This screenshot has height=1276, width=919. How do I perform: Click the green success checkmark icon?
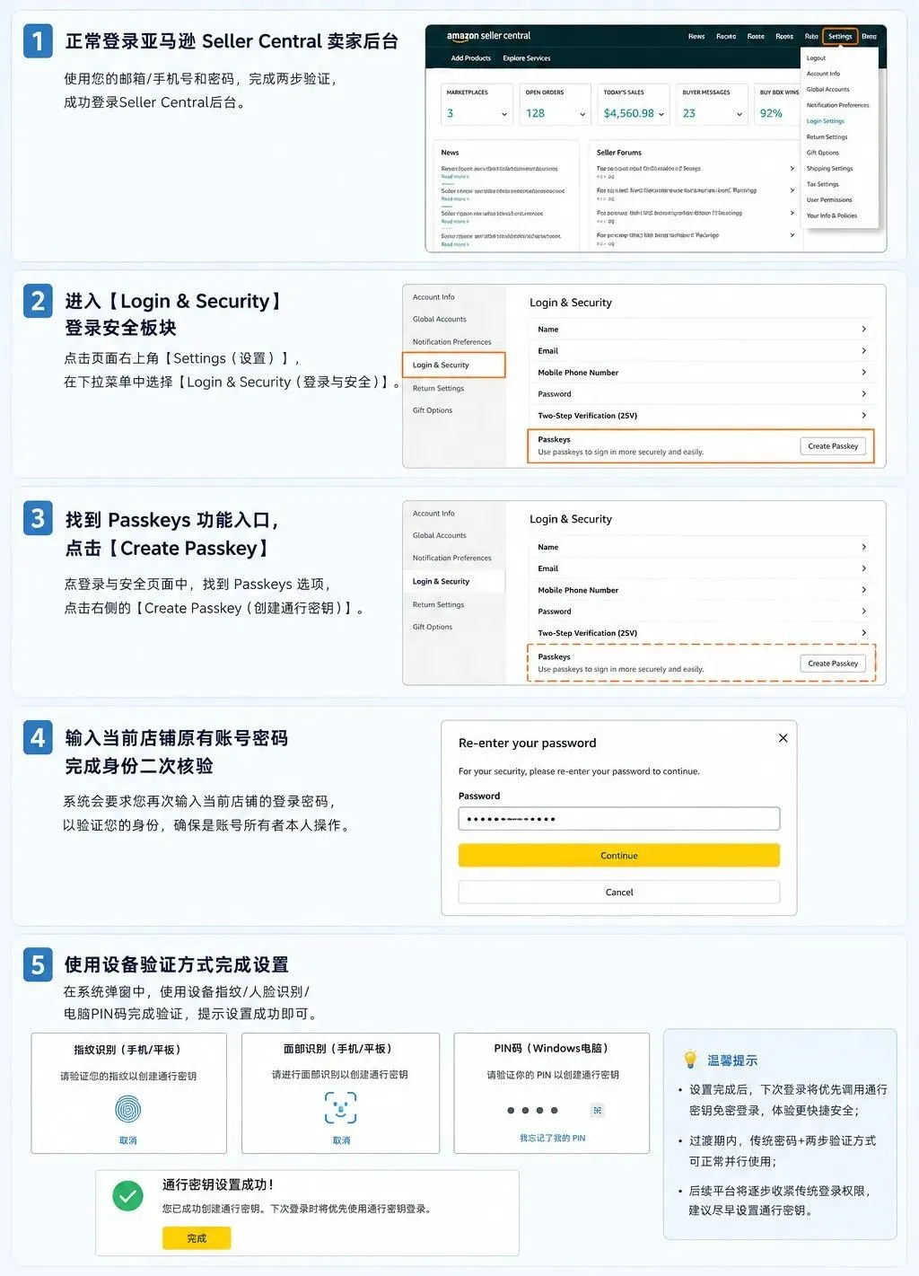point(128,1196)
